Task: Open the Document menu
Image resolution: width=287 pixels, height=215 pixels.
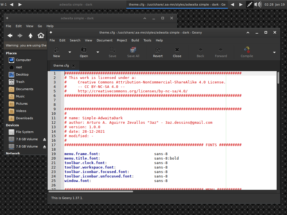Action: tap(105, 40)
